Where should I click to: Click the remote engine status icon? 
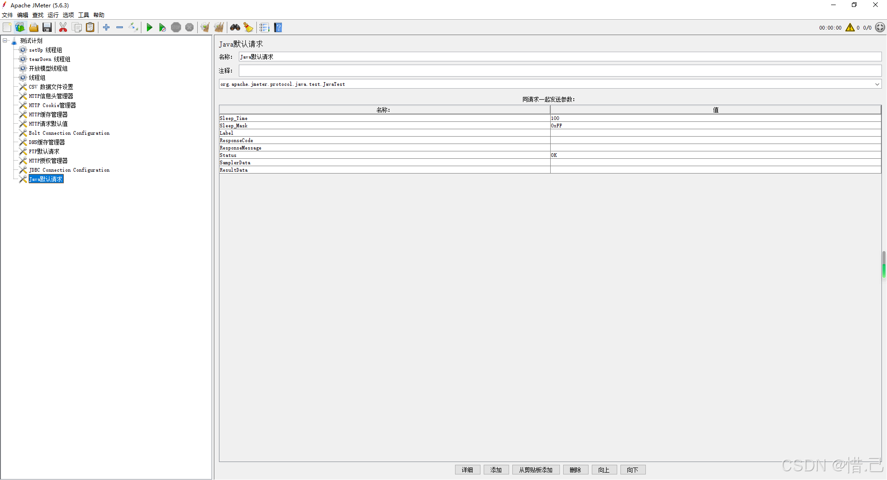[x=880, y=28]
